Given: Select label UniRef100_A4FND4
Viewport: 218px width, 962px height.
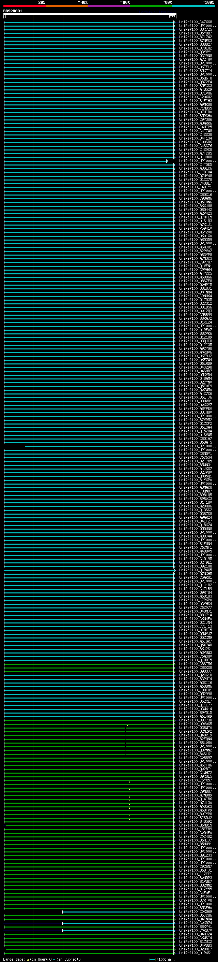Looking at the screenshot, I should (195, 919).
